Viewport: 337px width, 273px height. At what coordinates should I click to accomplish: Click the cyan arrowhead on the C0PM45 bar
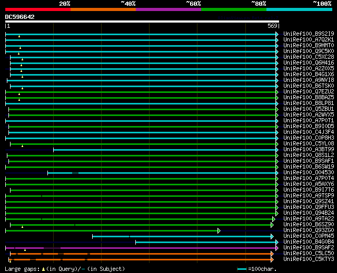tap(272, 236)
